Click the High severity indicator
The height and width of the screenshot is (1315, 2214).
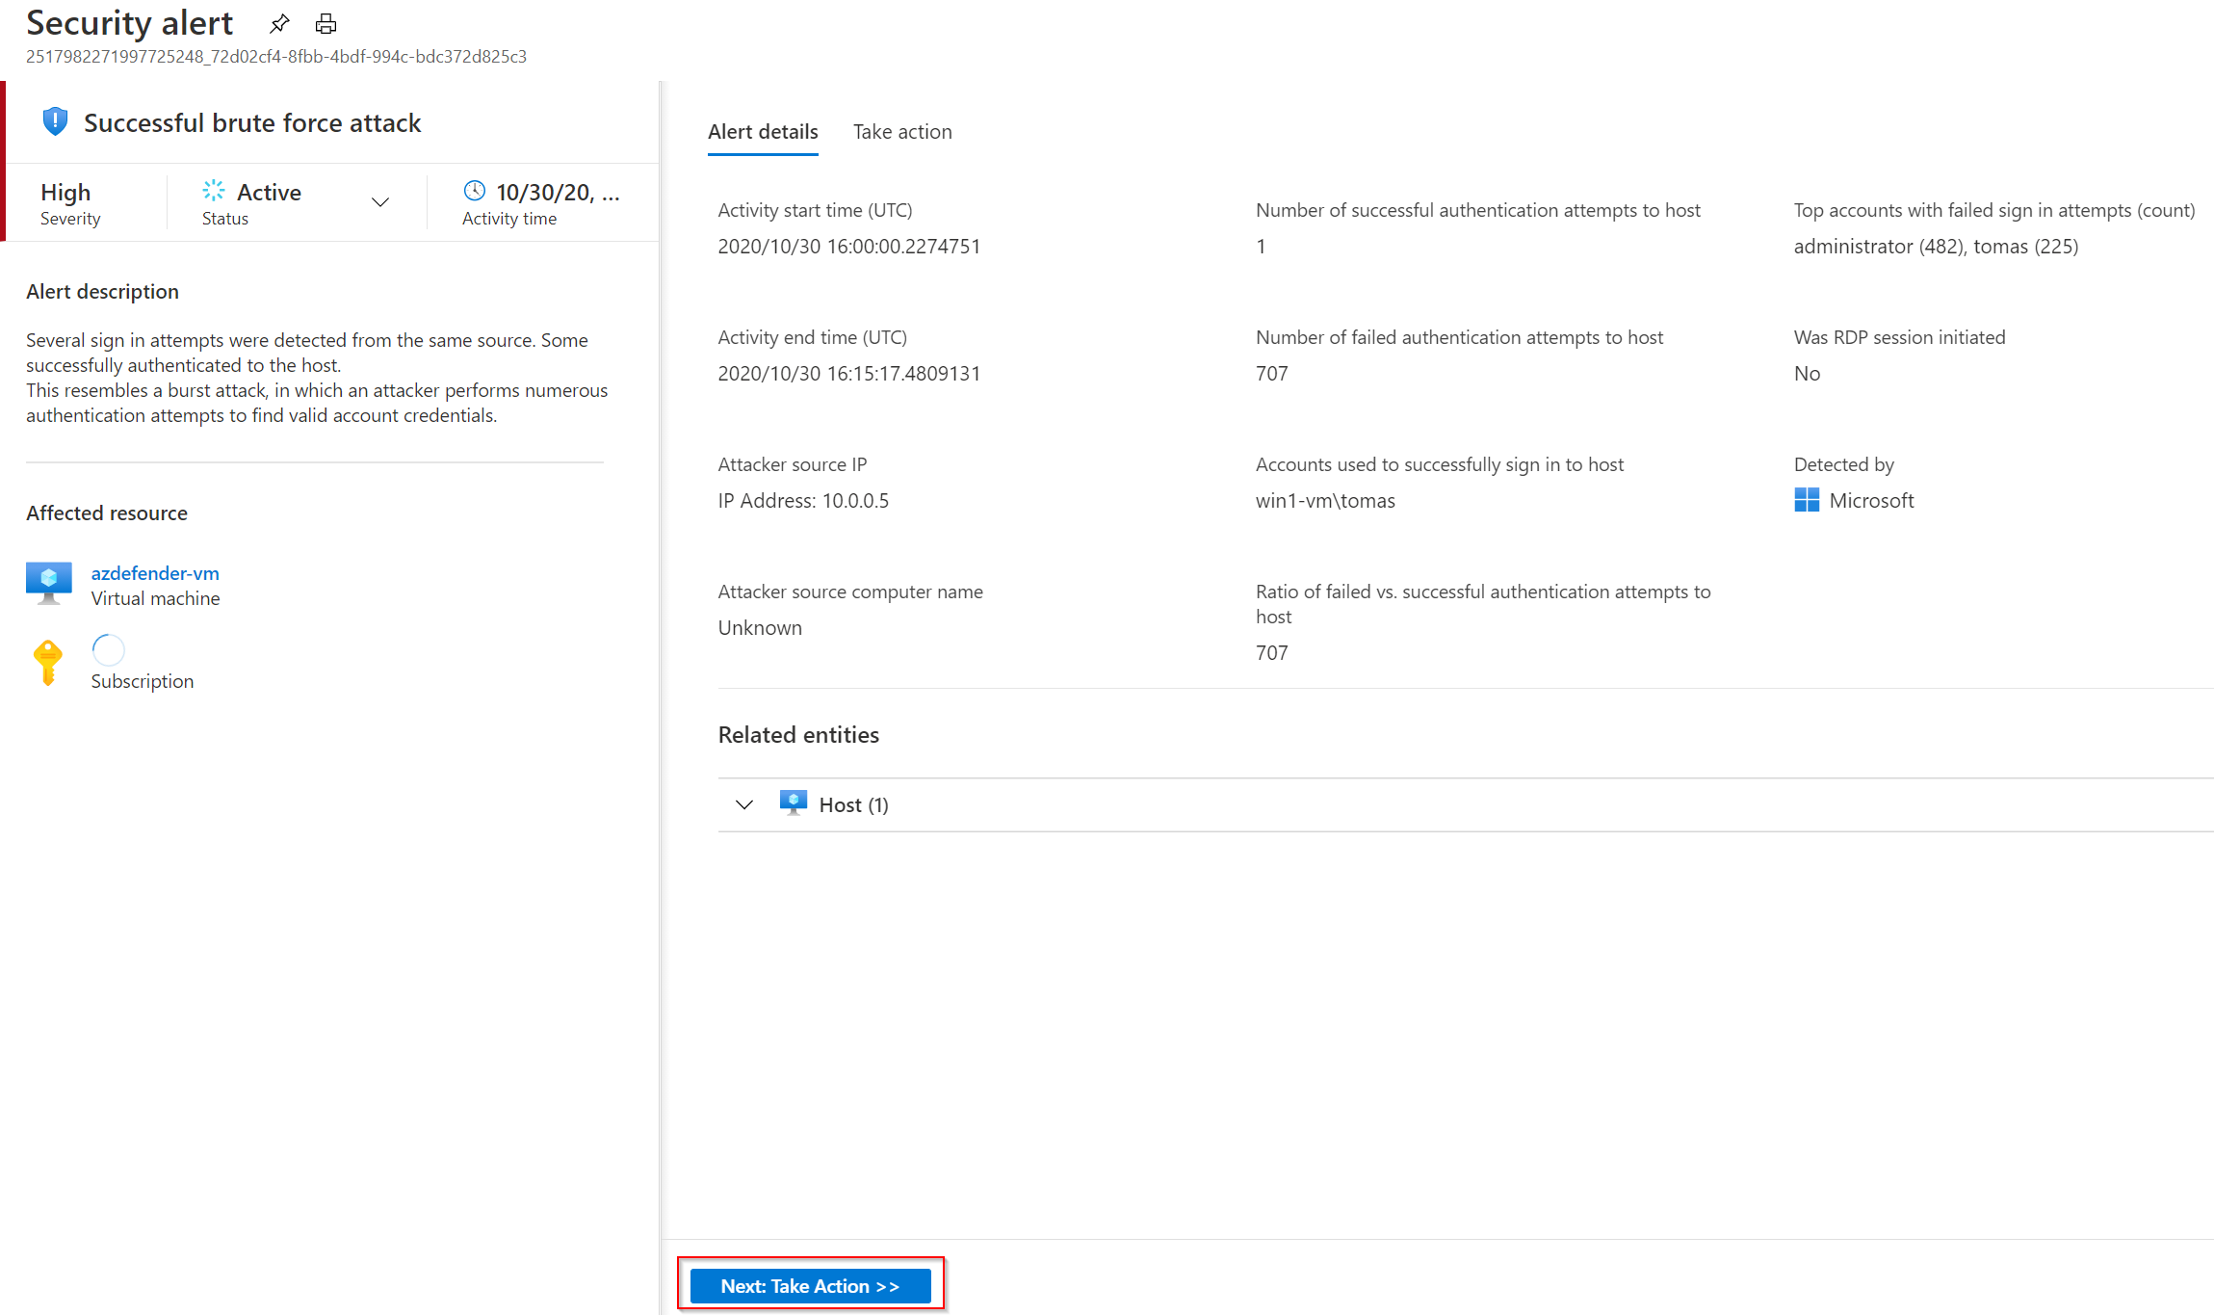pos(65,193)
